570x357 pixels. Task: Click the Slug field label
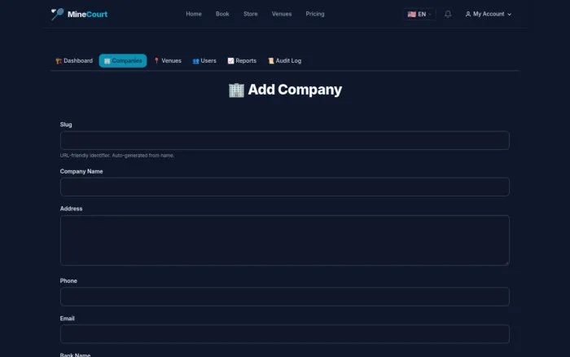click(x=66, y=125)
